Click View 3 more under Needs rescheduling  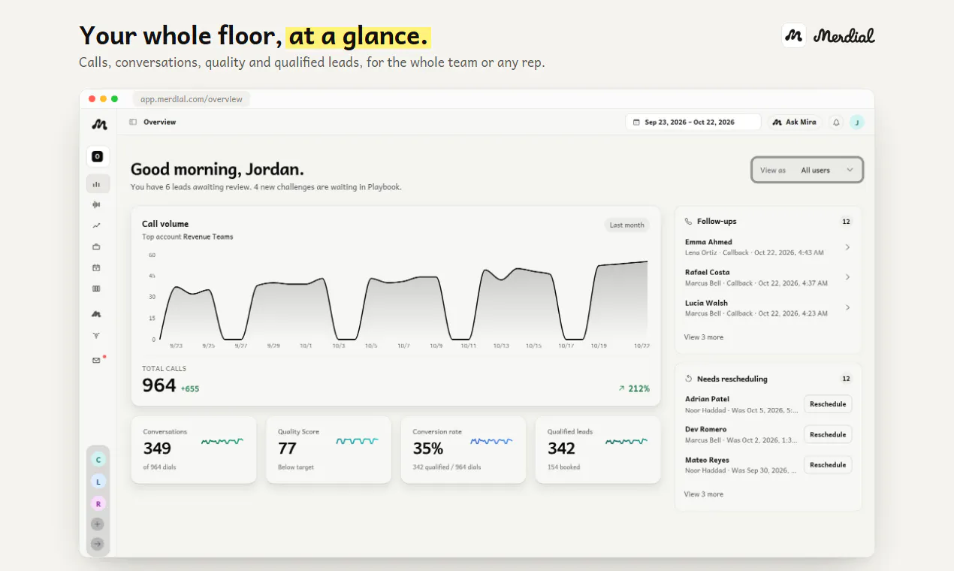pos(704,494)
